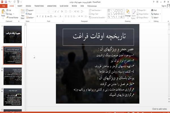Viewport: 170px width, 113px height.
Task: Insert a New Slide
Action: tap(23, 14)
